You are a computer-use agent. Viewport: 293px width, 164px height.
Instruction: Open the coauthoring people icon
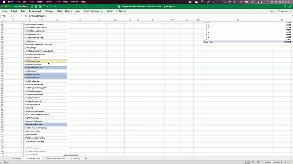(x=290, y=6)
